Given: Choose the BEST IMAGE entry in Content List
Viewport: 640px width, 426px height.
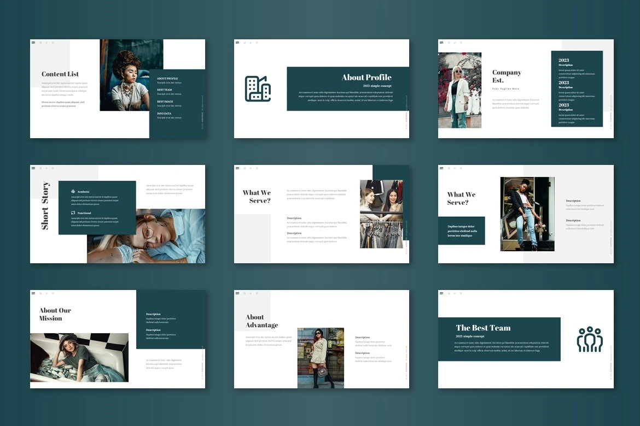Looking at the screenshot, I should 165,102.
